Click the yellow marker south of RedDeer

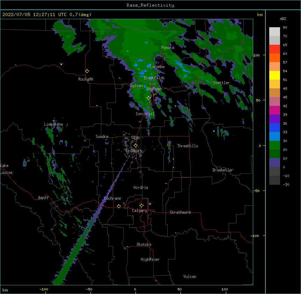coord(148,98)
